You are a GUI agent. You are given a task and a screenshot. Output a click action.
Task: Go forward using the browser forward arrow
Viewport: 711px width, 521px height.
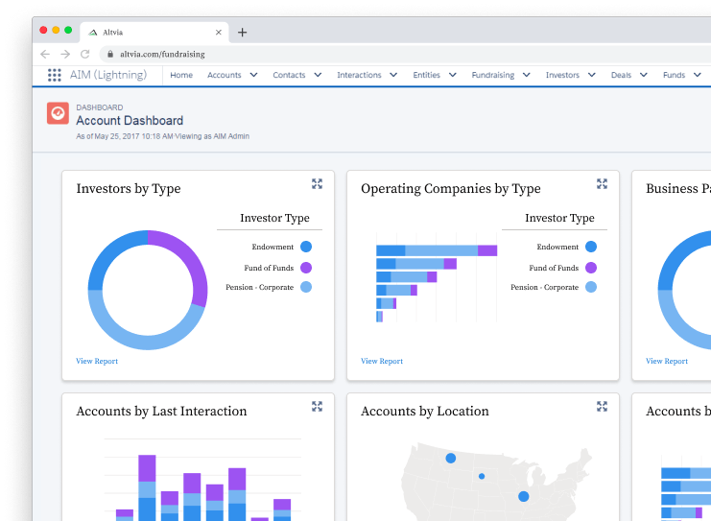[x=65, y=54]
